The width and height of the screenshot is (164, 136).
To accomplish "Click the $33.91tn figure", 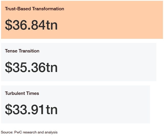I will [x=31, y=110].
